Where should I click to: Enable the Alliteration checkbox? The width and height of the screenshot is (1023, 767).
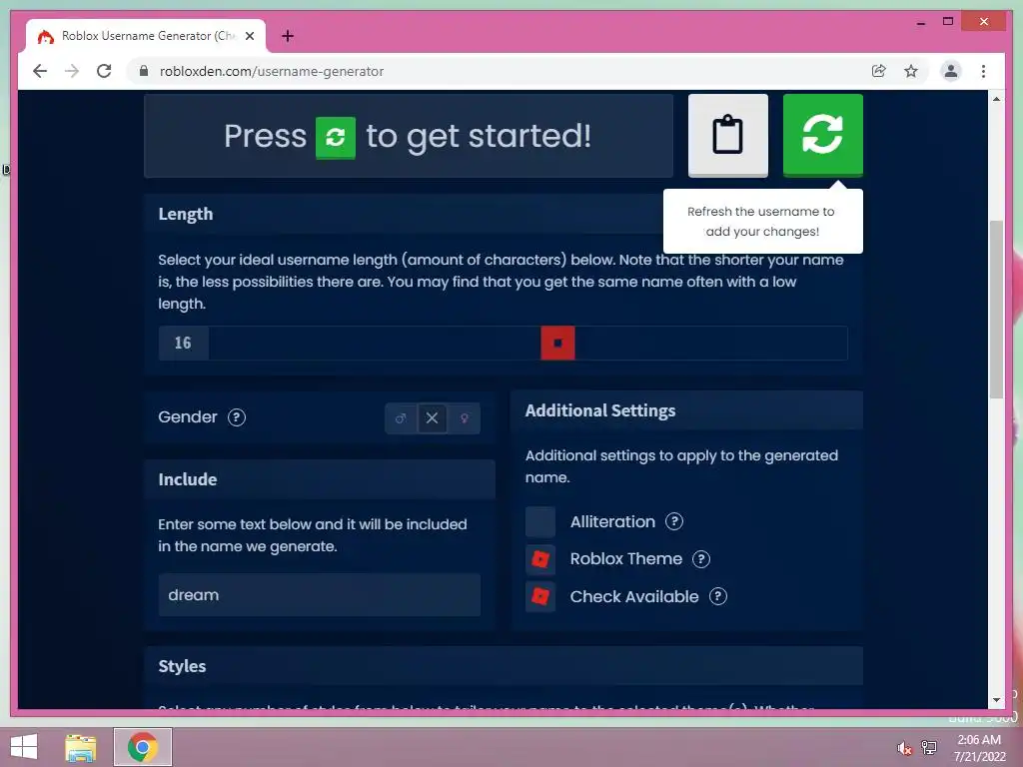click(x=540, y=521)
